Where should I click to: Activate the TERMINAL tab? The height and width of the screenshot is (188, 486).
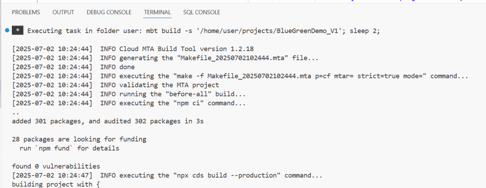click(158, 12)
